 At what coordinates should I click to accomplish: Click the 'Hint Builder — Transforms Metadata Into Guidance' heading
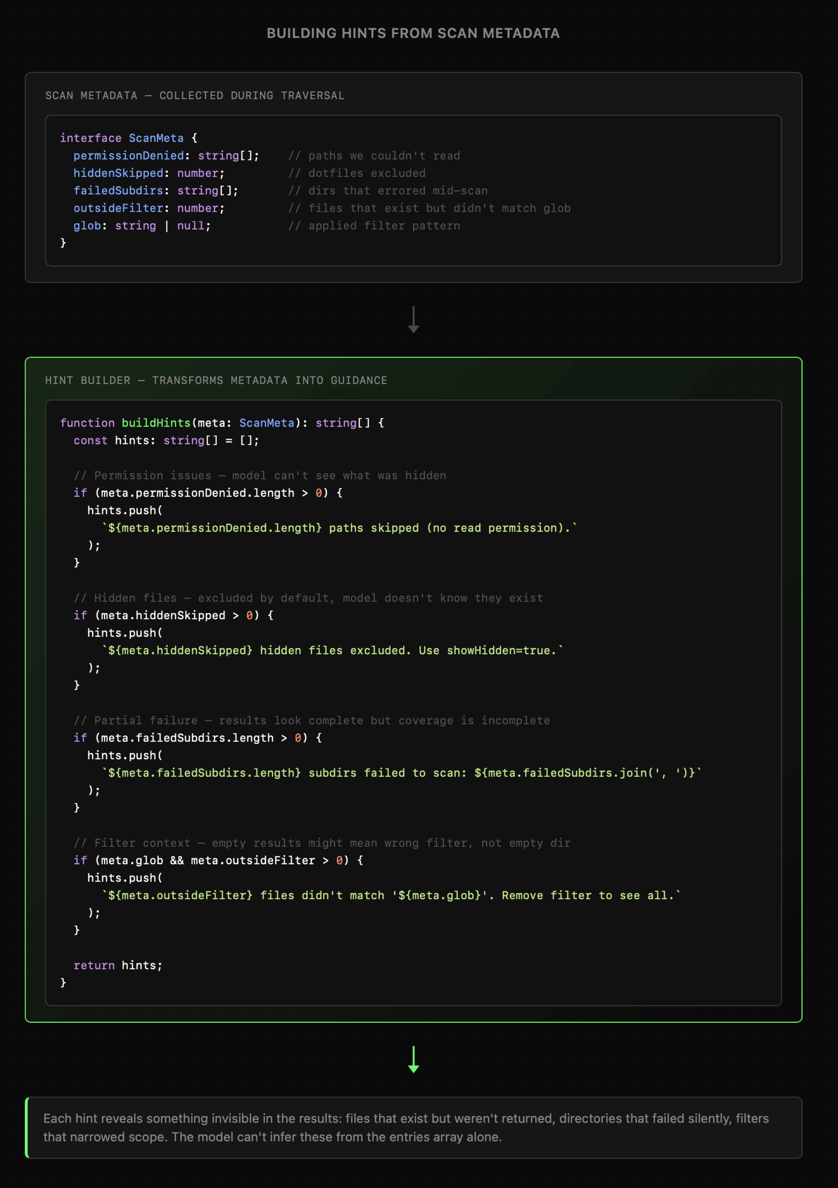(x=216, y=380)
